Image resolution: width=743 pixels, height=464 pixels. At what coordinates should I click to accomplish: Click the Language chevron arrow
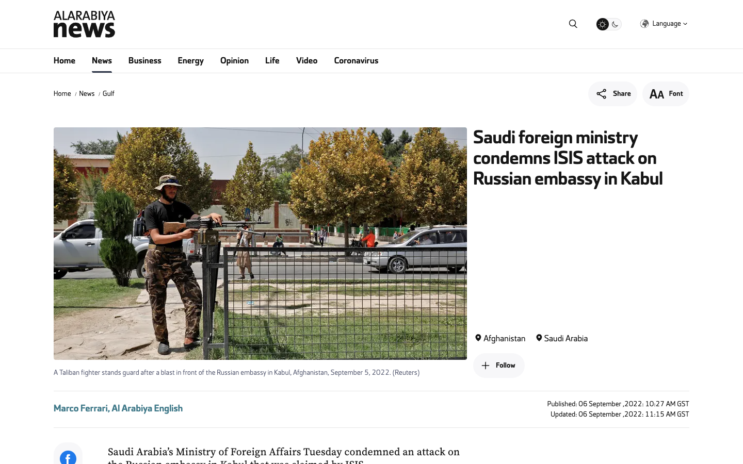coord(685,24)
